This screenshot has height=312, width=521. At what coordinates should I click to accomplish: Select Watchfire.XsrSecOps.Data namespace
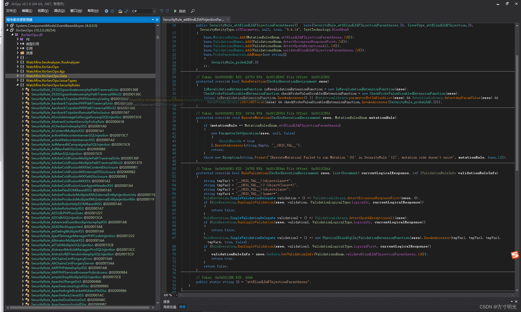46,76
